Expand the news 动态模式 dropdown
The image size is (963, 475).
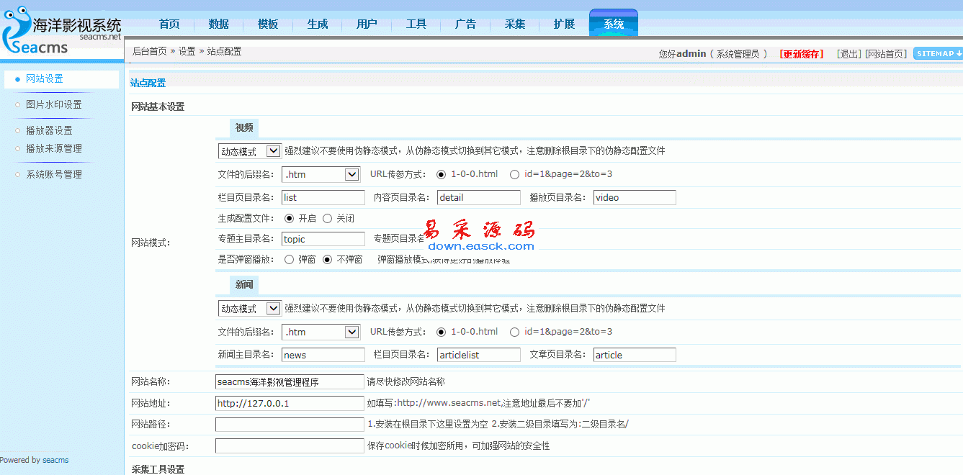pyautogui.click(x=249, y=308)
